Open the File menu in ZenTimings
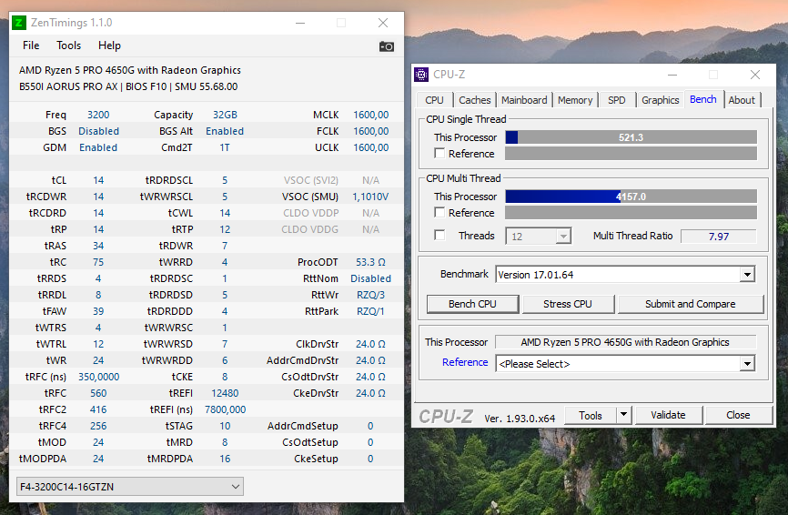 (31, 45)
